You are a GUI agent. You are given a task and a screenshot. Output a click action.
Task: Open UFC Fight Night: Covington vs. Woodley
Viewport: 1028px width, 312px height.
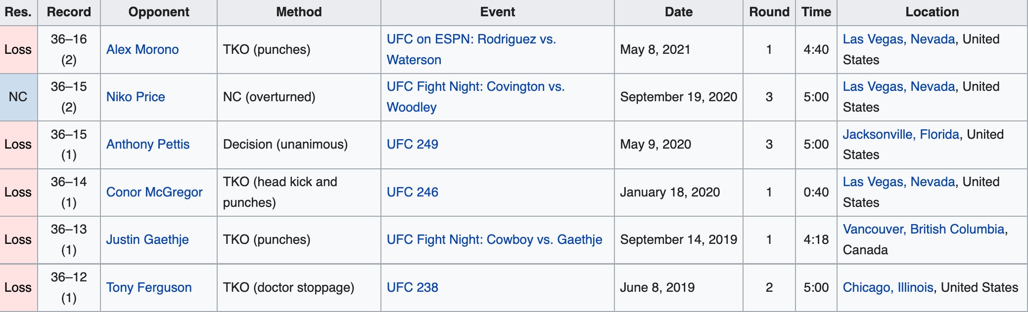(x=475, y=87)
